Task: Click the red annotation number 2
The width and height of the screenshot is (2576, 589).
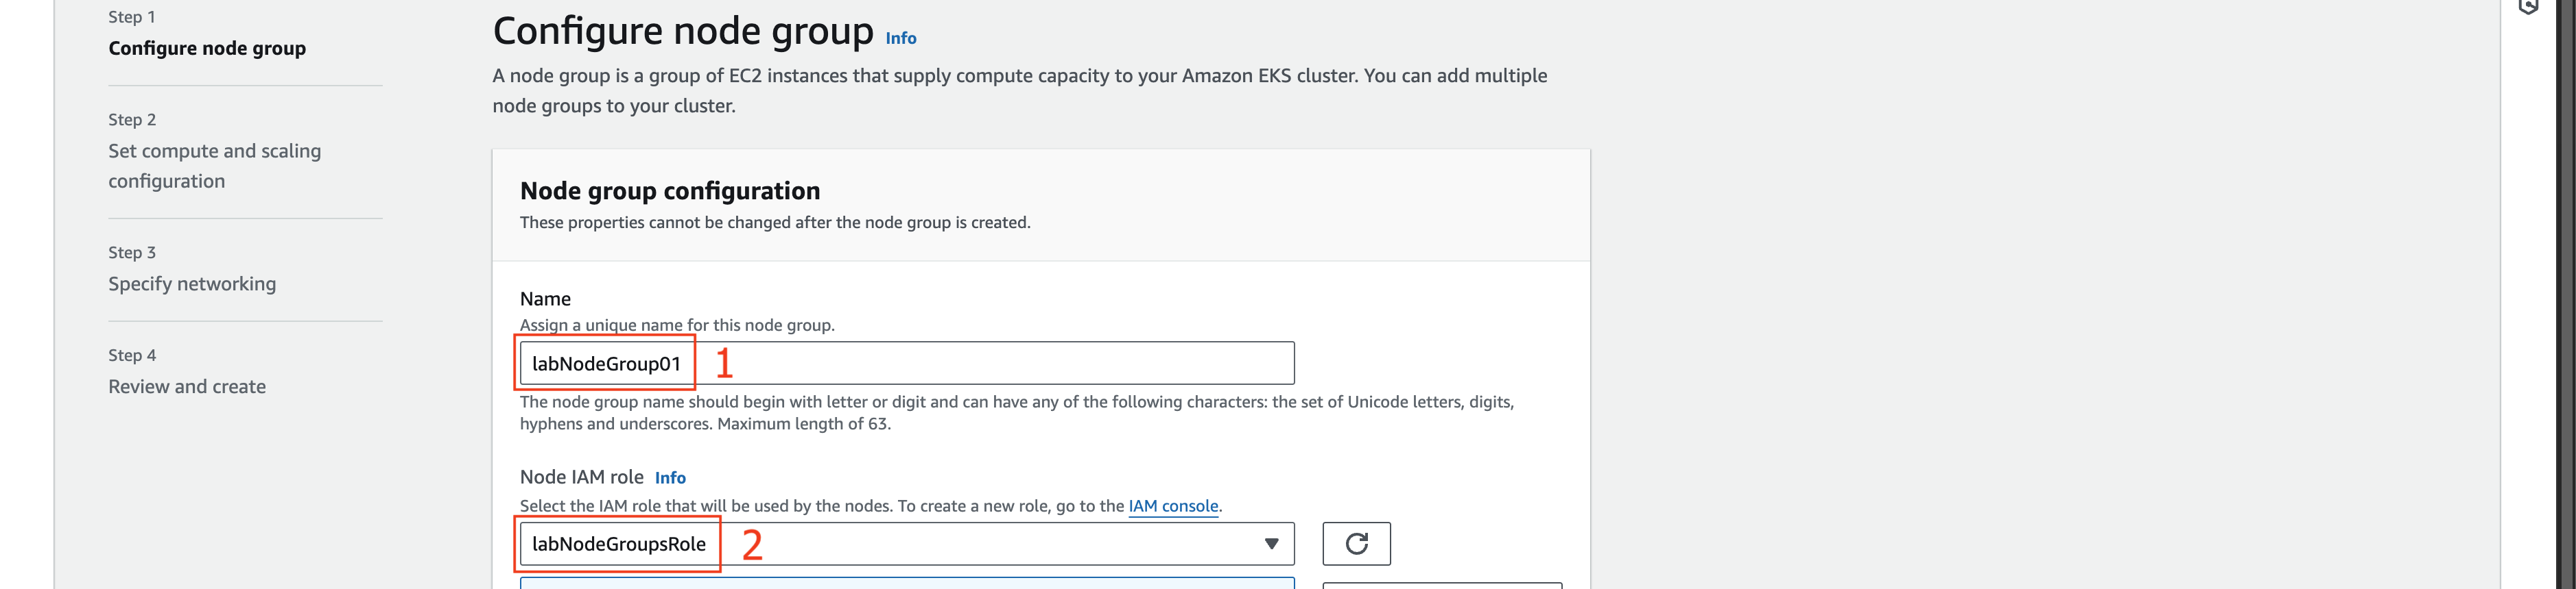Action: pos(752,545)
